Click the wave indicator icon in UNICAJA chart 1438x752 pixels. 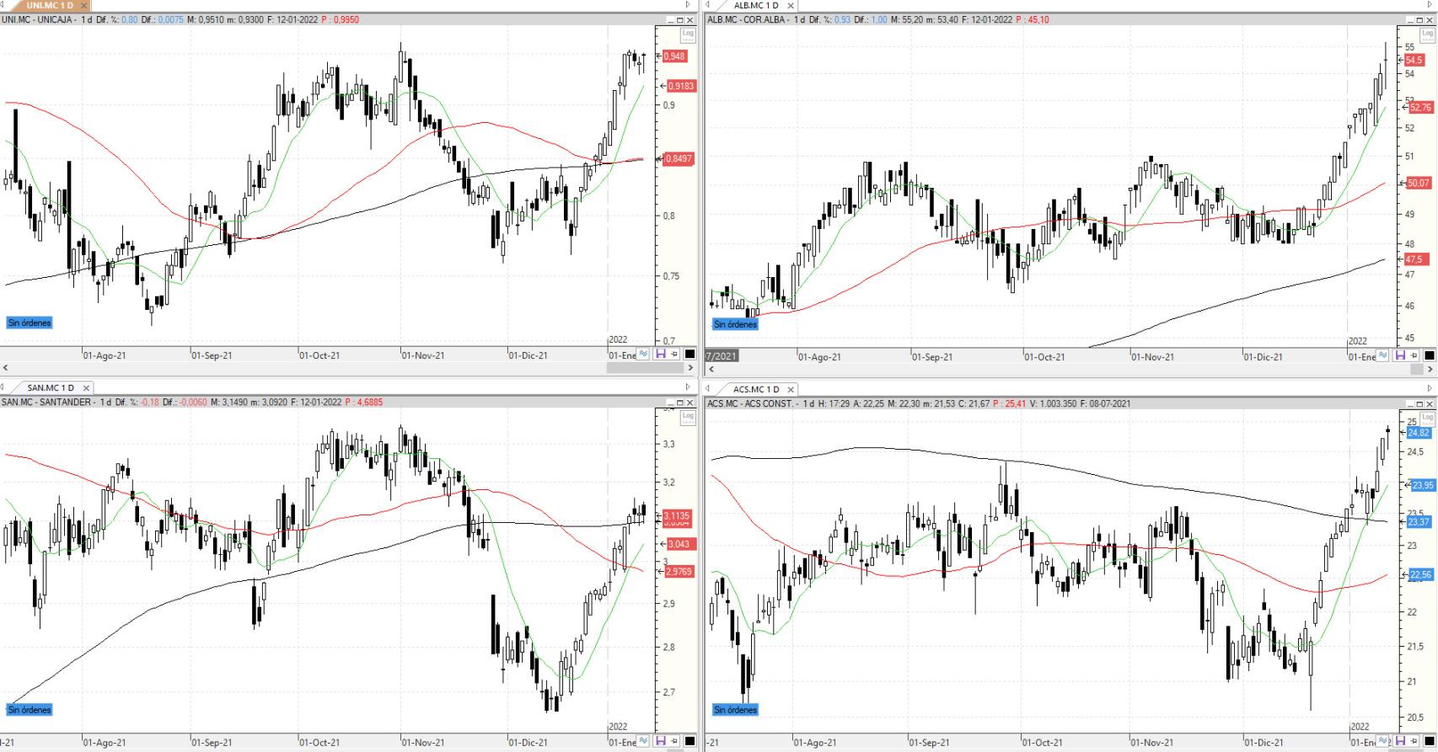pos(644,355)
